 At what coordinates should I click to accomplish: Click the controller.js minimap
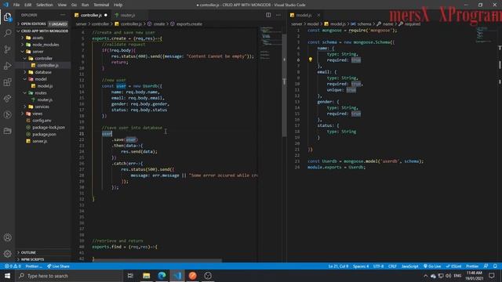point(270,43)
